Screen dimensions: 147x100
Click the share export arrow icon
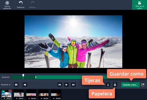(x=143, y=85)
